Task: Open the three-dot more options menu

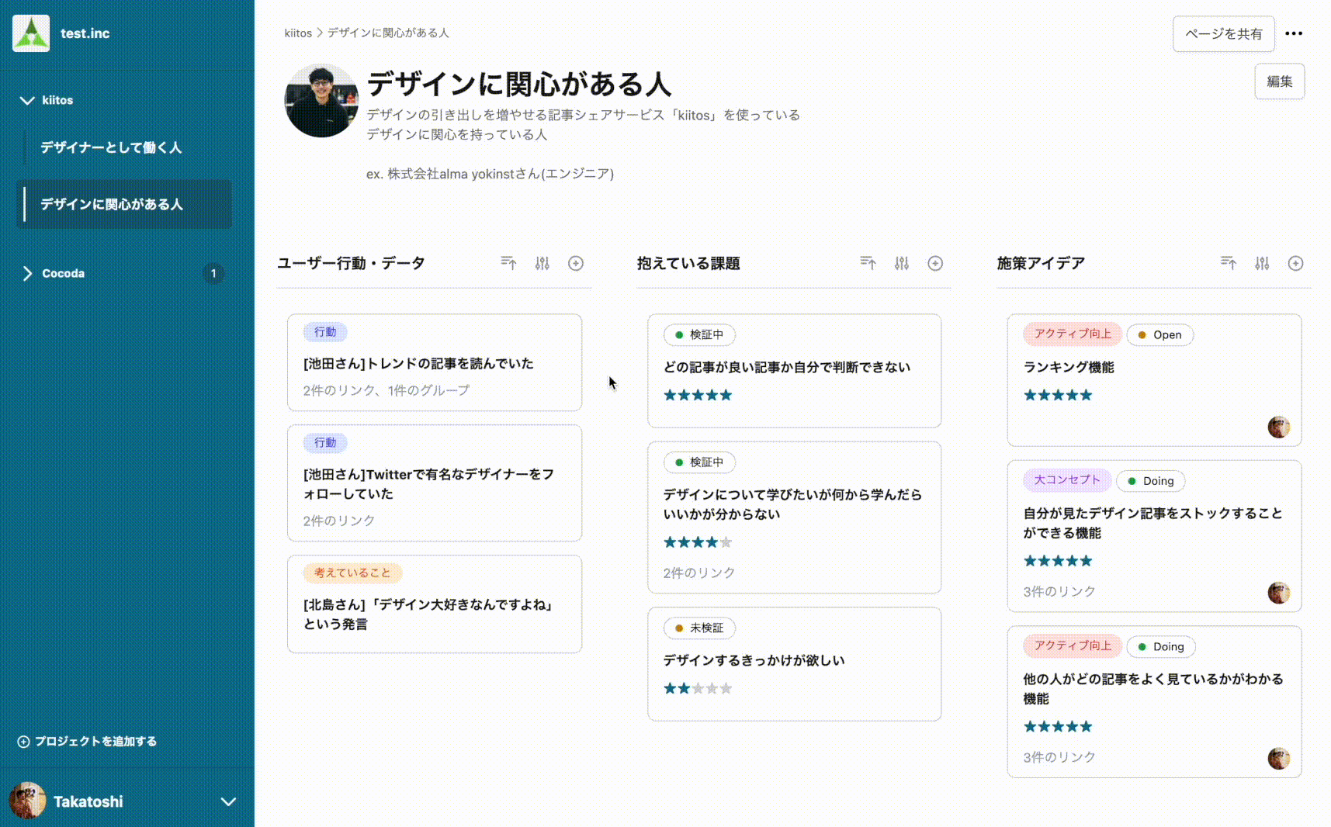Action: (x=1294, y=33)
